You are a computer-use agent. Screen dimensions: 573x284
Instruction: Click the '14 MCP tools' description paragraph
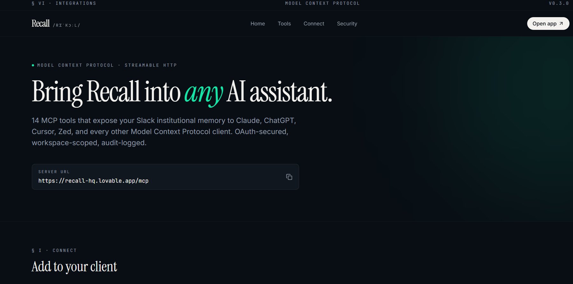click(164, 132)
